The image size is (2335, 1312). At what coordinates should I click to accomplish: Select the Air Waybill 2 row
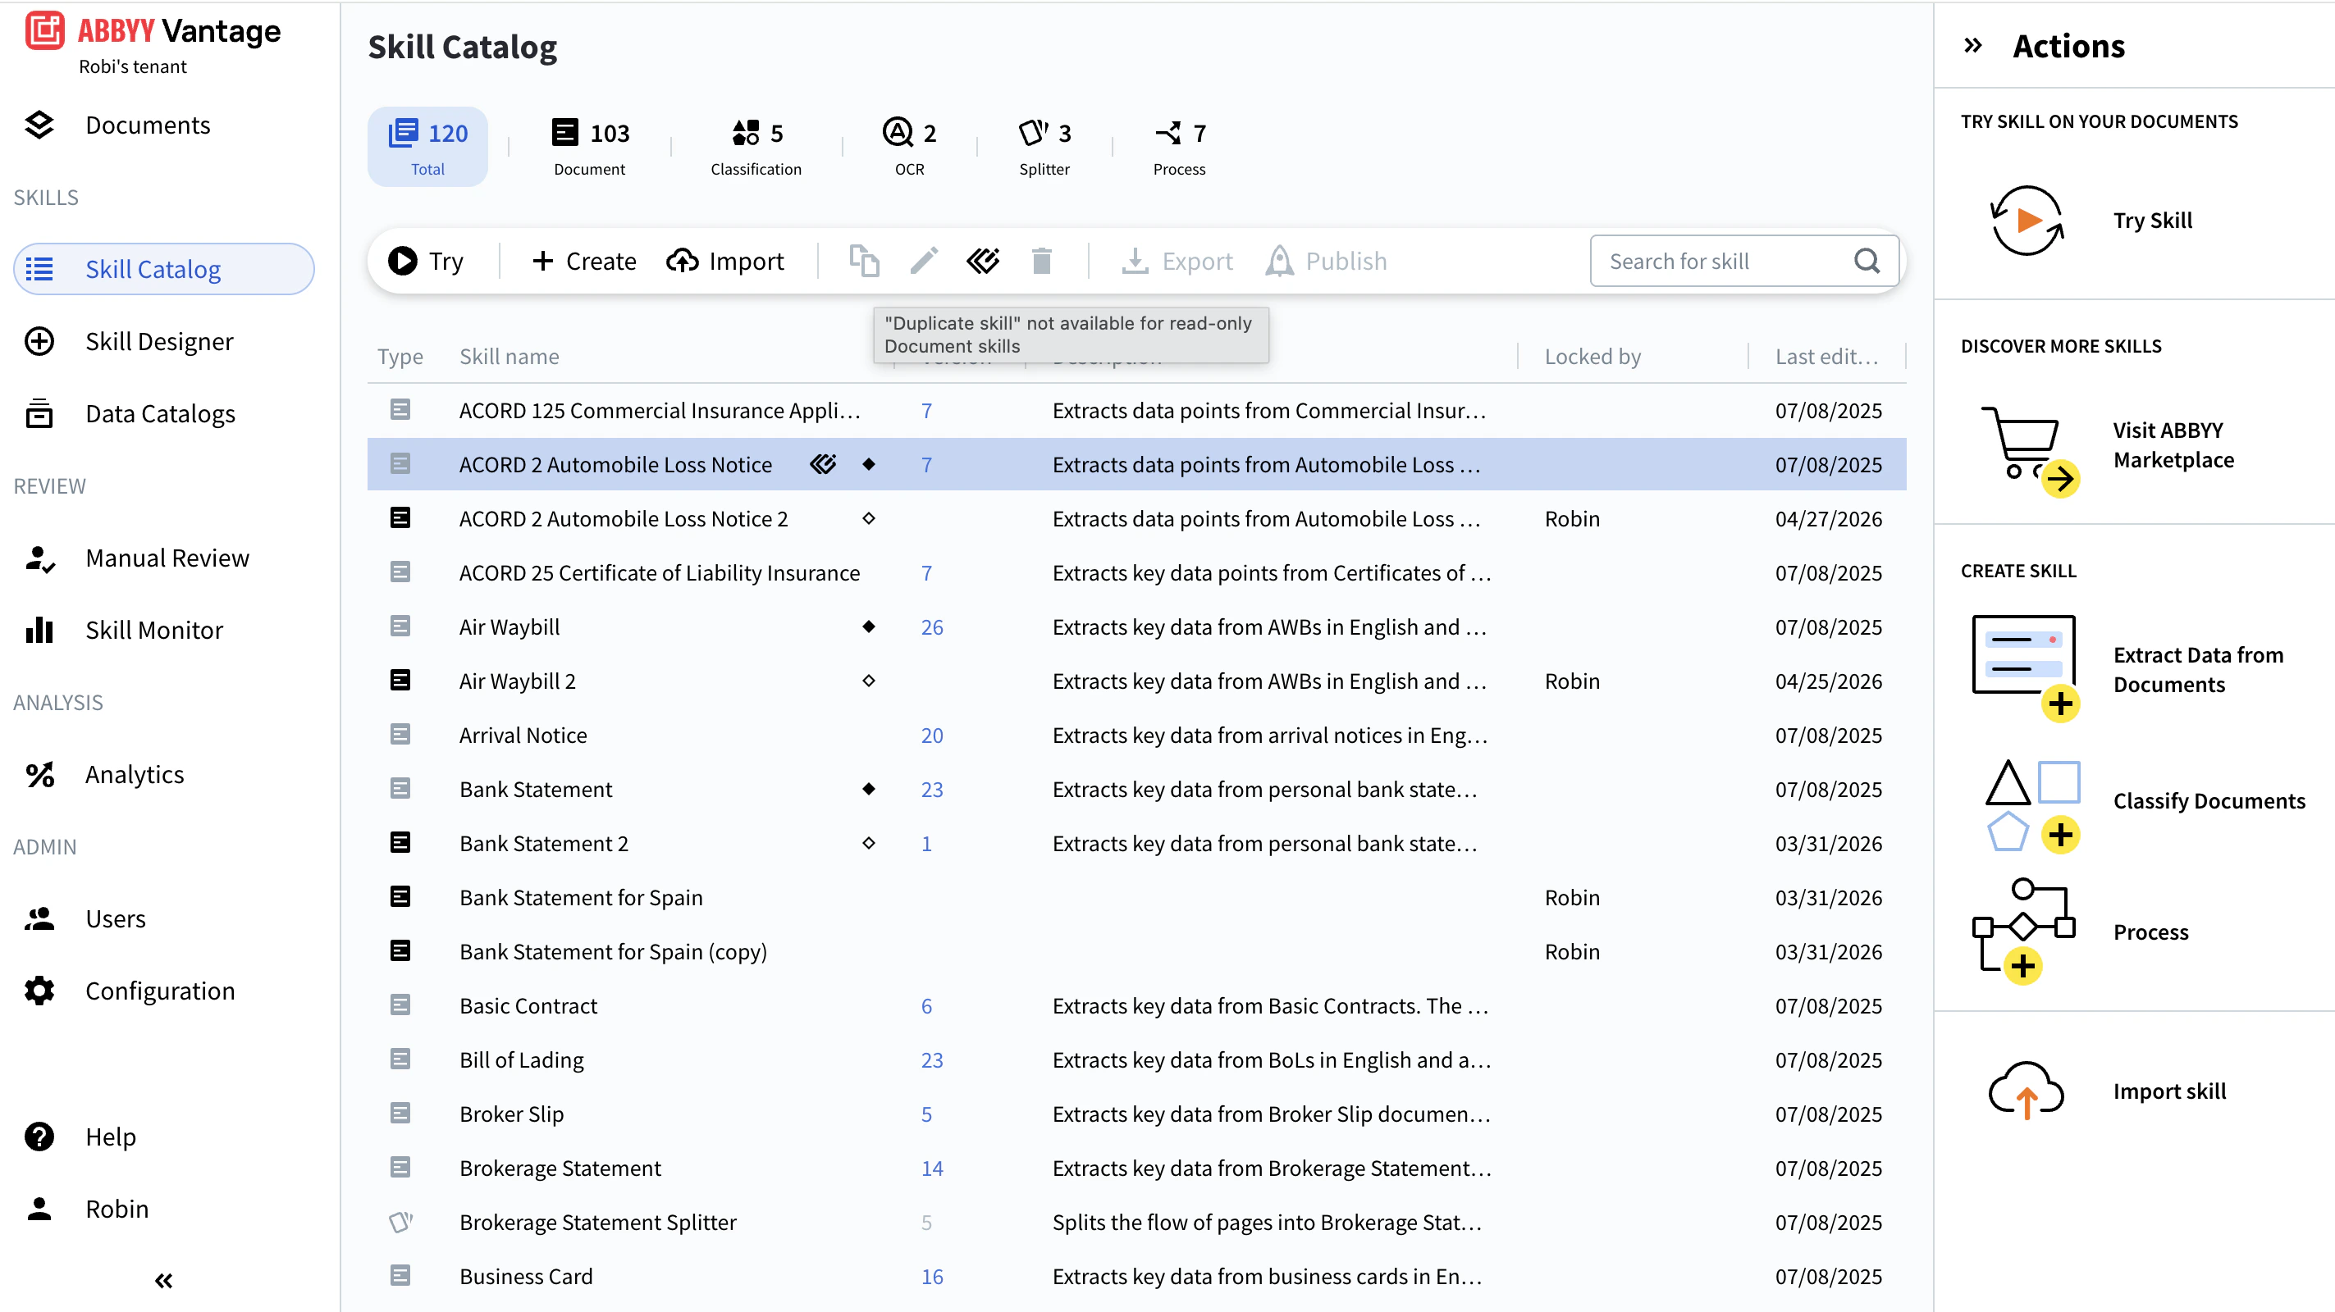coord(1136,681)
